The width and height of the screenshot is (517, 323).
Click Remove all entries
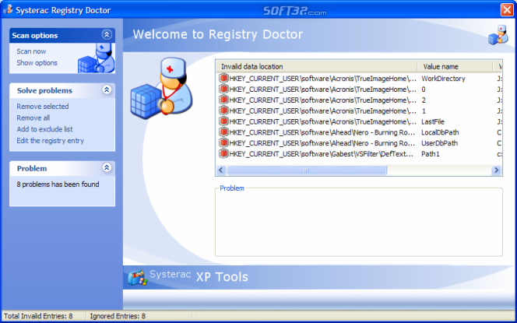point(33,118)
